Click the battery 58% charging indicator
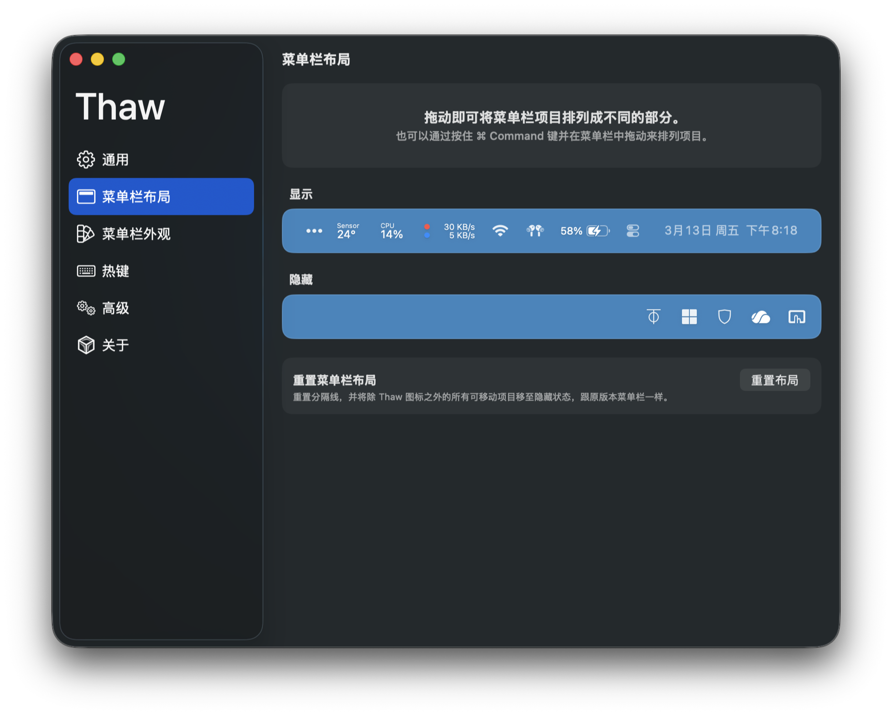Screen dimensions: 892x716 coord(585,231)
